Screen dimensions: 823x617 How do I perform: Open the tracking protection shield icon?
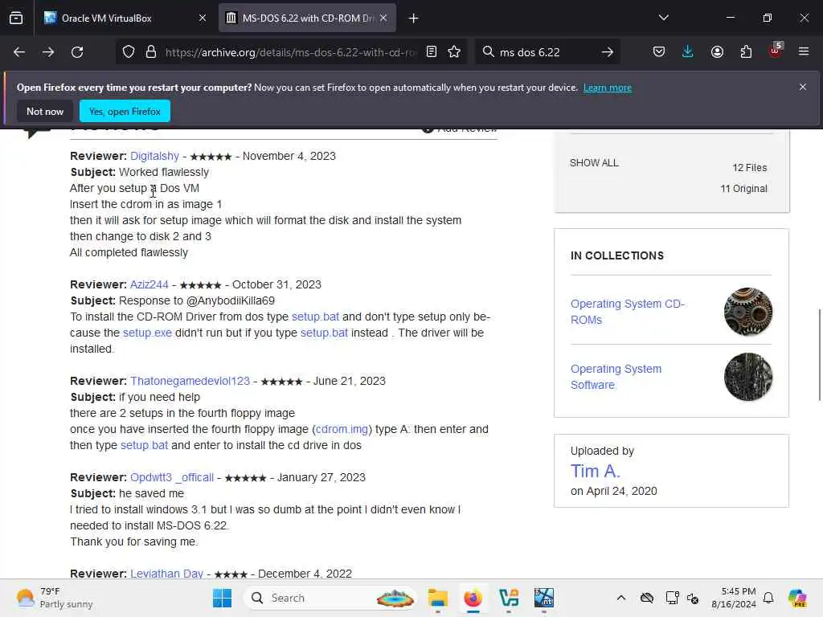pos(129,52)
